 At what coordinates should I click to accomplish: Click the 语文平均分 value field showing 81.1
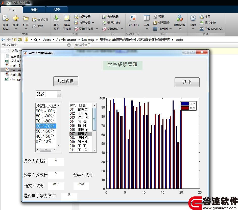[x=56, y=186]
